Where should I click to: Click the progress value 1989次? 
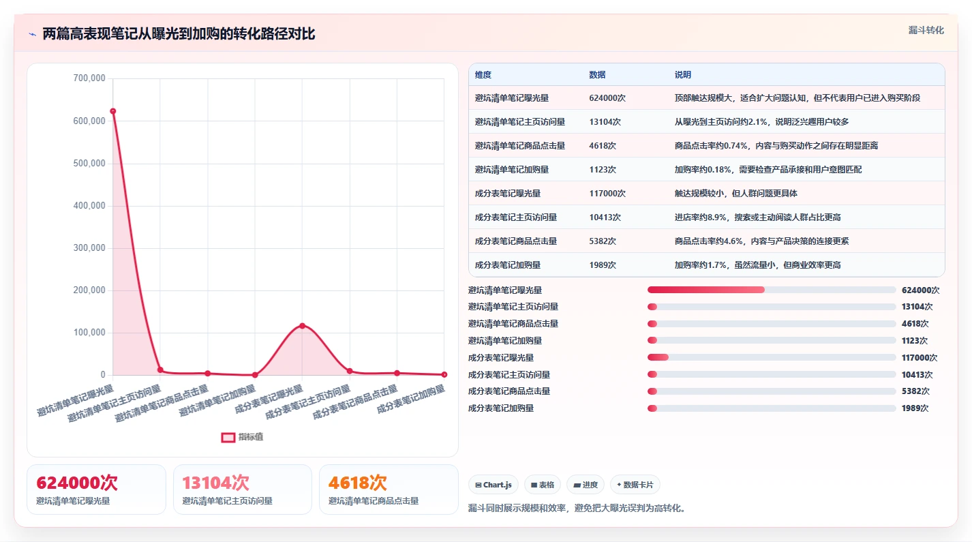pyautogui.click(x=915, y=408)
